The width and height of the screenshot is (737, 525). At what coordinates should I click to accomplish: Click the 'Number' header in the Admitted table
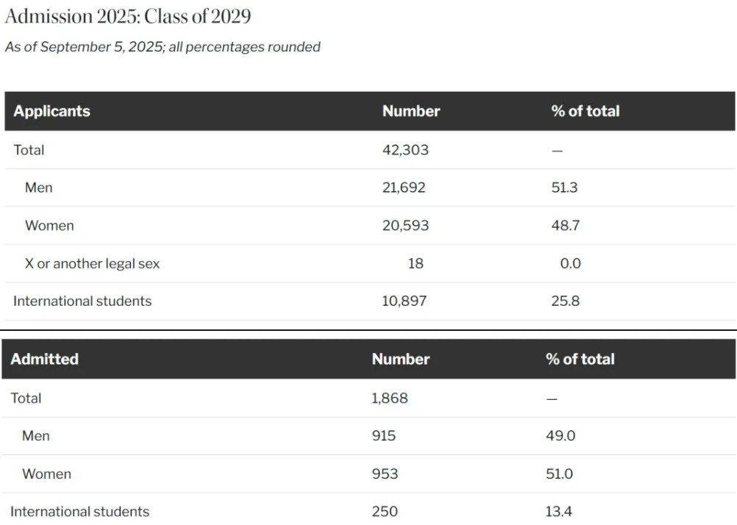[400, 359]
